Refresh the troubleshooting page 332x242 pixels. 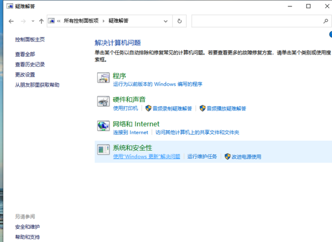[180, 21]
